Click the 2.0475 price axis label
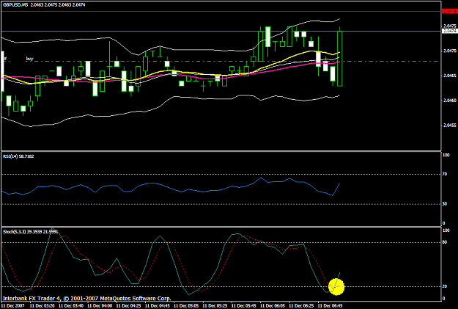 point(450,26)
